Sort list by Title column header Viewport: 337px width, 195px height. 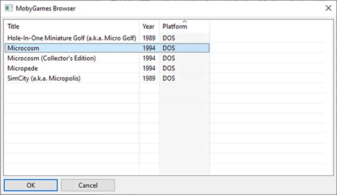(x=72, y=26)
